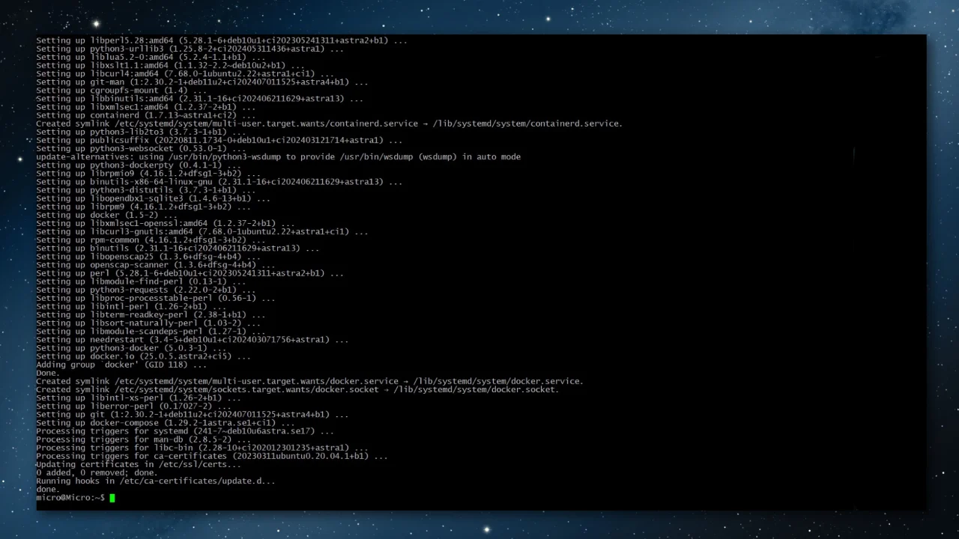Click the 'Processing triggers for man-db' line

(143, 439)
